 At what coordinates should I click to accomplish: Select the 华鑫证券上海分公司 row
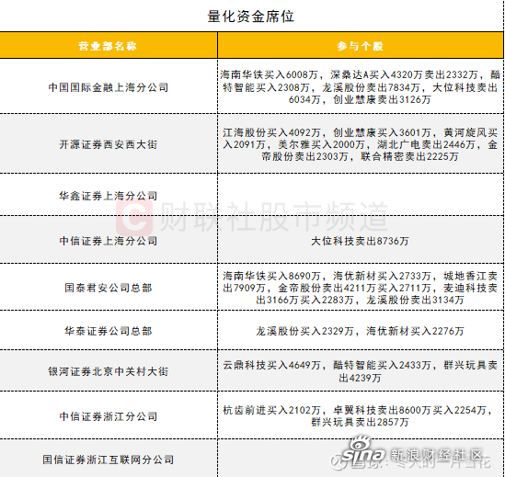click(x=251, y=196)
